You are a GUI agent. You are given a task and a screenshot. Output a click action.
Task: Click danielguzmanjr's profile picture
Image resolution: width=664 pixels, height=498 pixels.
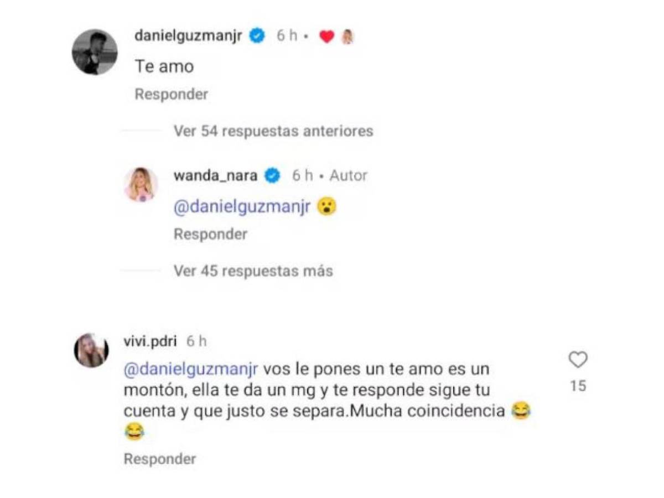pos(95,53)
